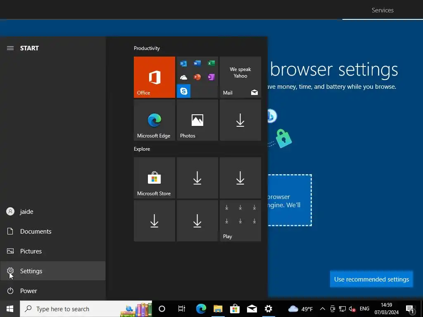Switch to Settings app on taskbar
Image resolution: width=423 pixels, height=317 pixels.
(x=269, y=309)
